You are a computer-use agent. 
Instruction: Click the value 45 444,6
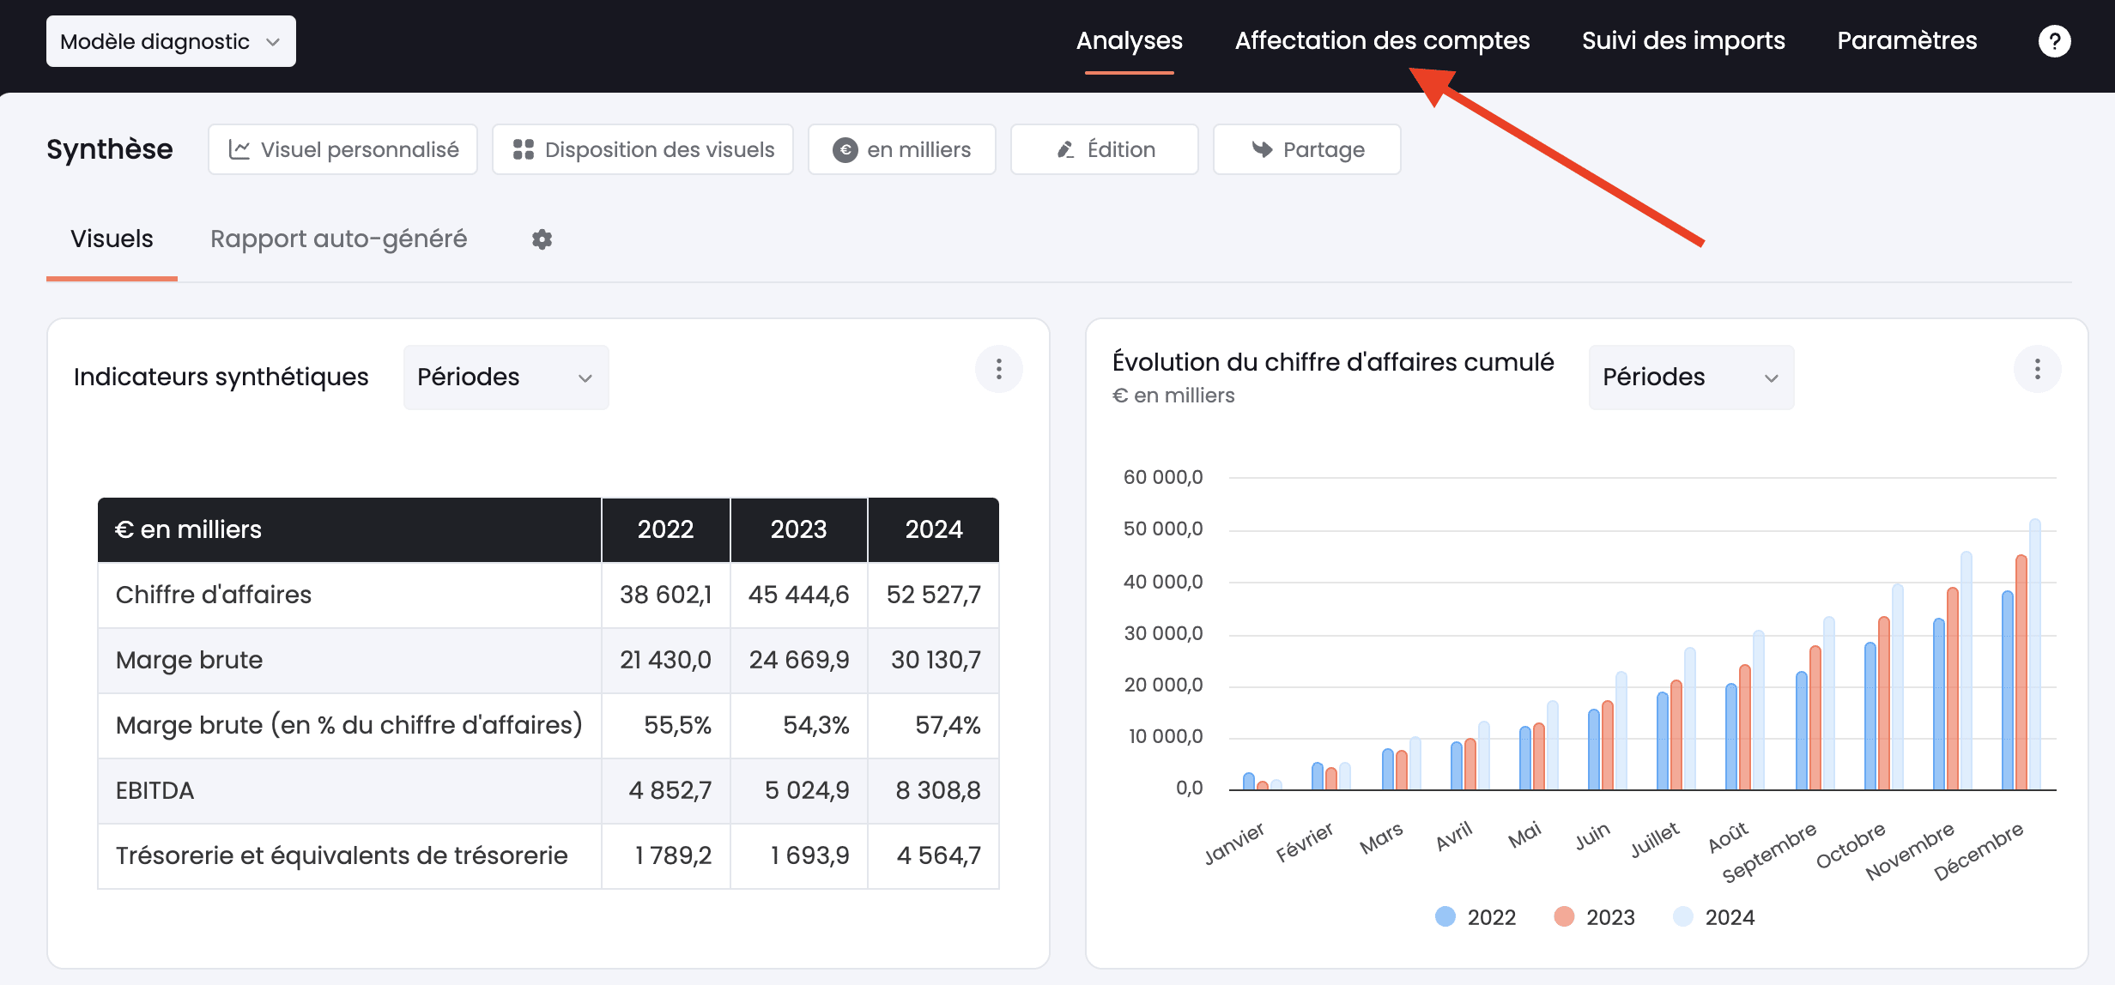tap(798, 595)
